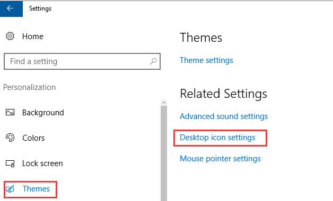Click the Background picture icon
The width and height of the screenshot is (333, 201).
coord(10,112)
